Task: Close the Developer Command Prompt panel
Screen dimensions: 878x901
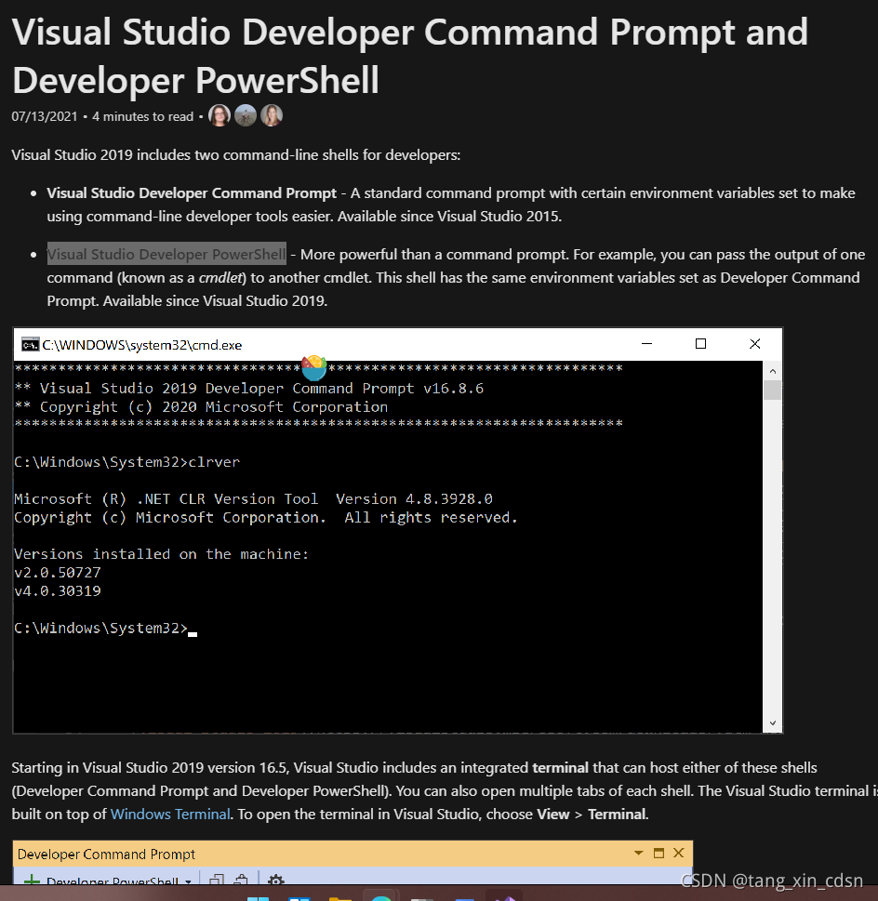Action: pyautogui.click(x=679, y=853)
